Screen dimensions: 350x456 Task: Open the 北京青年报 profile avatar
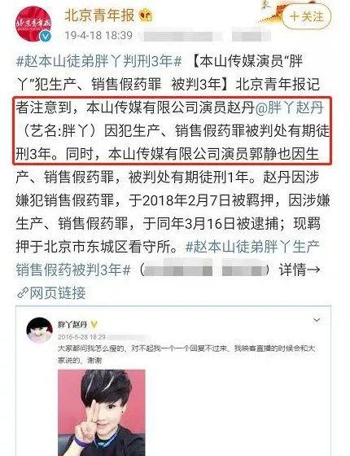(x=33, y=24)
